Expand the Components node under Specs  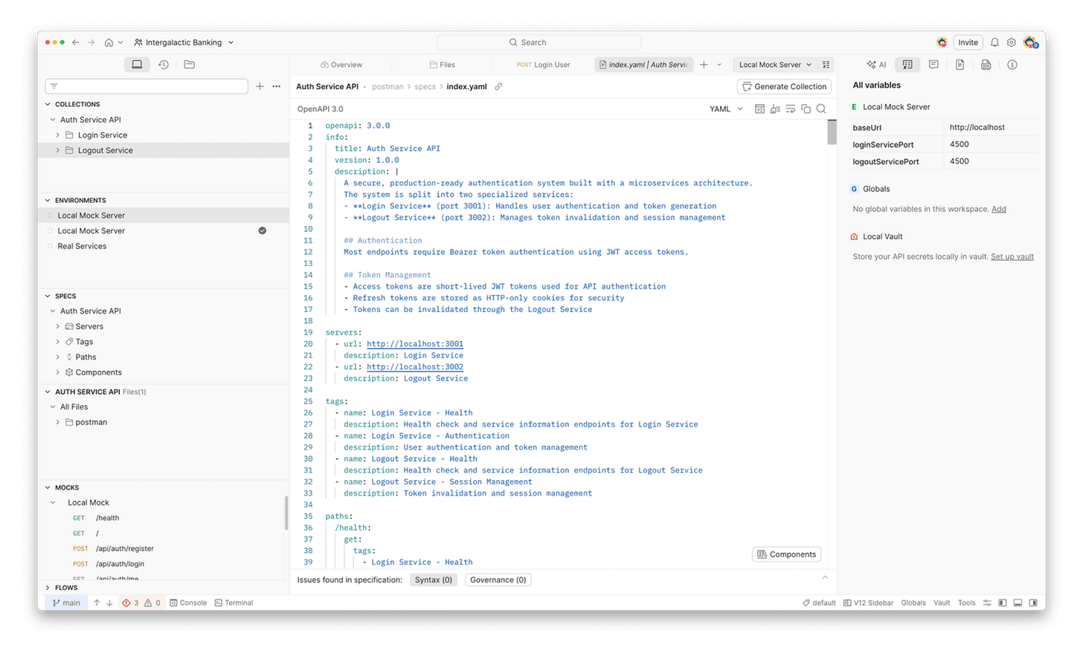pyautogui.click(x=58, y=372)
